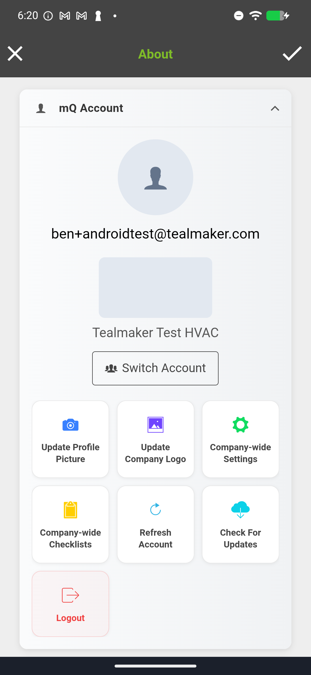
Task: Open the green gear Company-wide Settings icon
Action: click(x=240, y=425)
